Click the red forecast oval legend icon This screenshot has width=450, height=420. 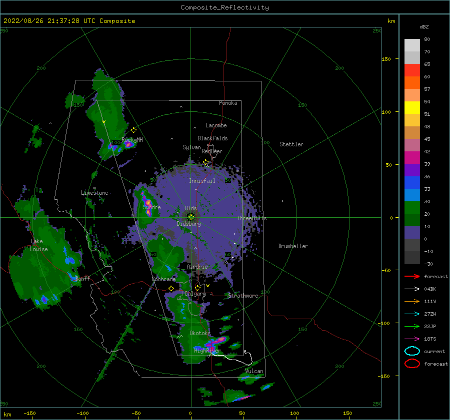pyautogui.click(x=412, y=364)
